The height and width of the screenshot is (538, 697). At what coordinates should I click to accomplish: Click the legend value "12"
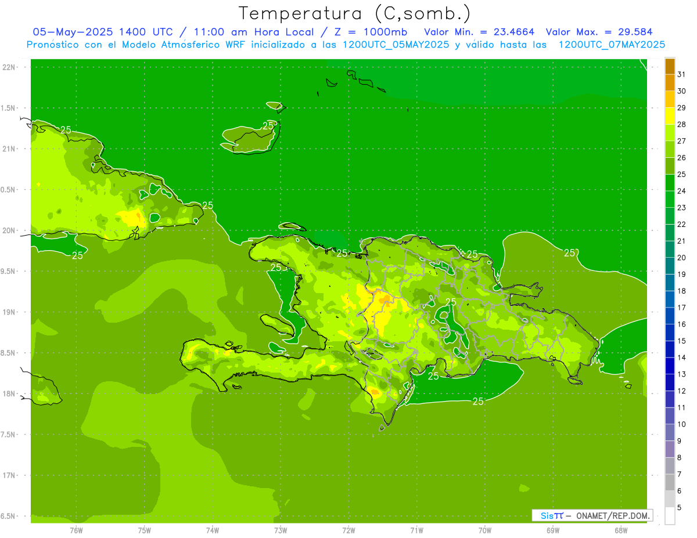(x=681, y=391)
